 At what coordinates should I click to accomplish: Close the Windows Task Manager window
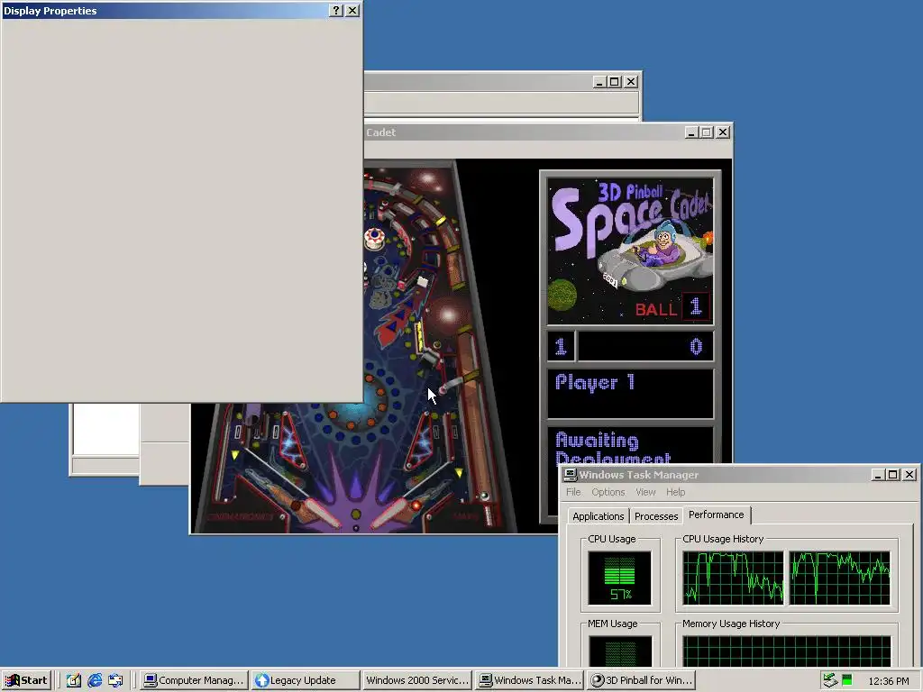click(909, 475)
